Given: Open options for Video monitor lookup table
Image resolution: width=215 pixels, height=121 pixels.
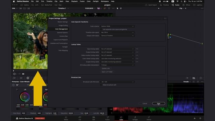Looking at the screenshot, I should (x=137, y=55).
